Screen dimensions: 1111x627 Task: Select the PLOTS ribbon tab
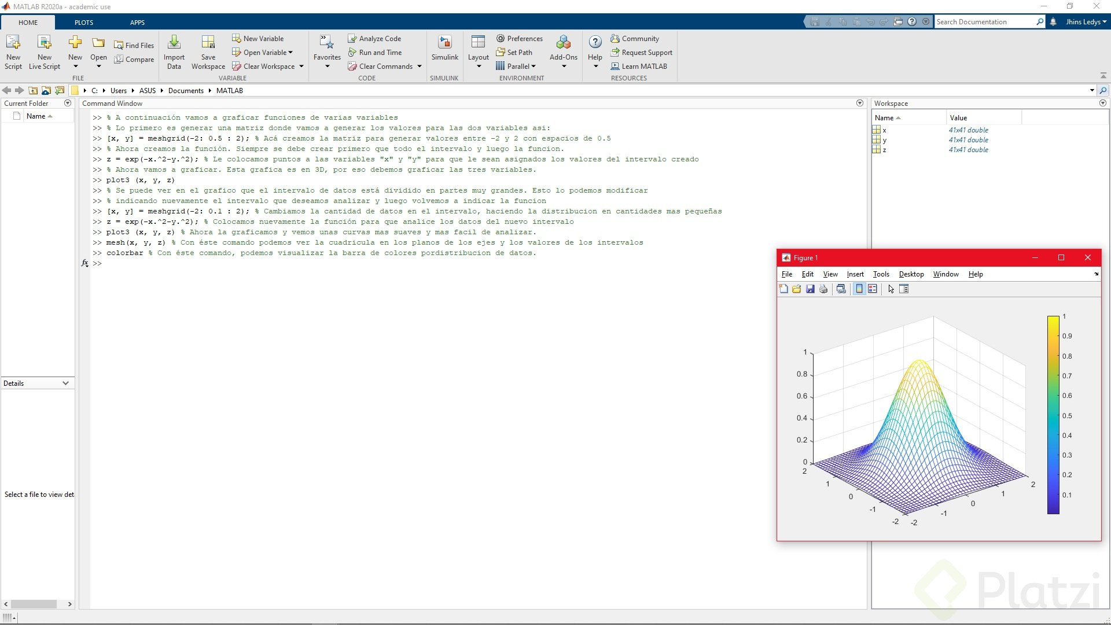pyautogui.click(x=83, y=22)
